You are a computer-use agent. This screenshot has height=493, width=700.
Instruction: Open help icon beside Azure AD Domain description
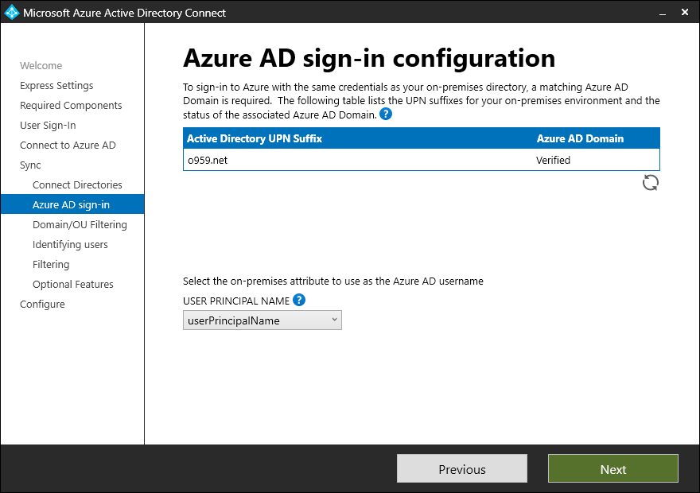(x=386, y=115)
